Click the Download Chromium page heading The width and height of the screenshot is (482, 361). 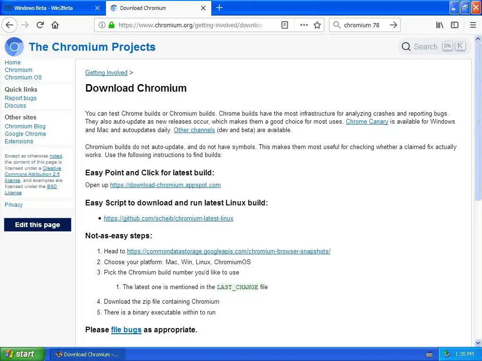tap(136, 88)
